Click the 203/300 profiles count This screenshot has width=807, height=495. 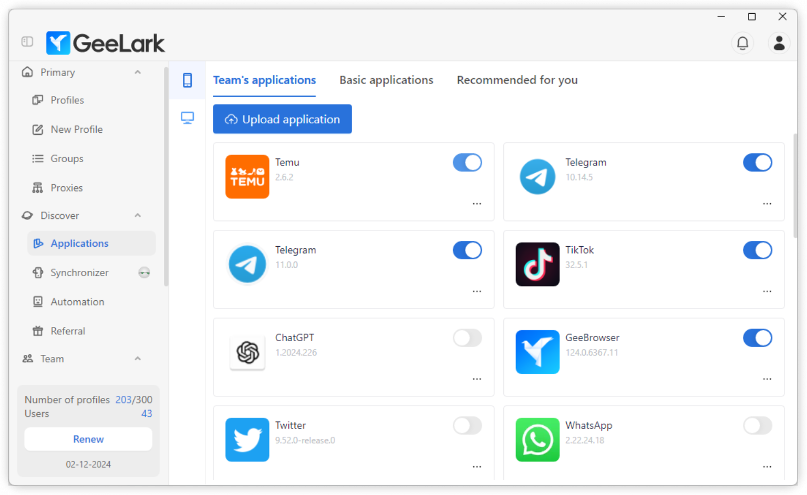(x=134, y=400)
